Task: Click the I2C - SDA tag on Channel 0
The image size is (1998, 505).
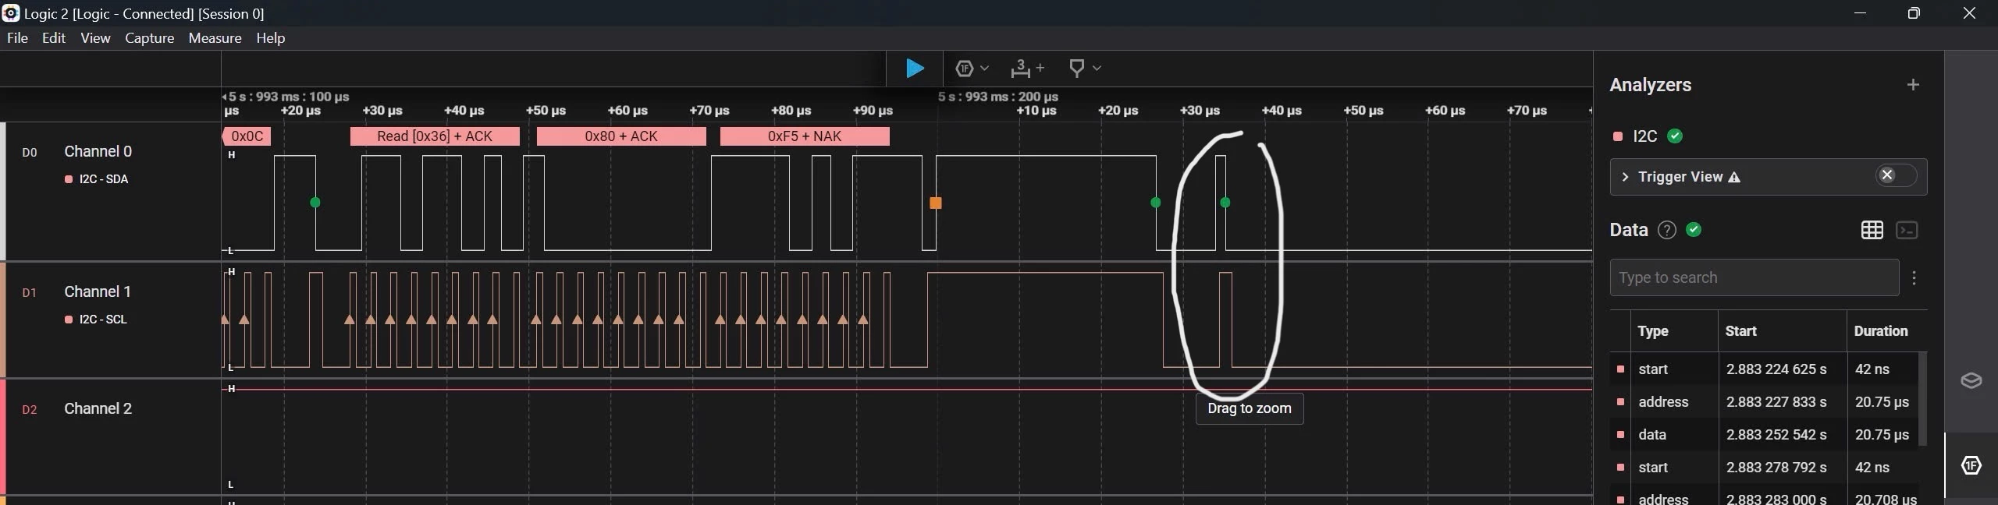Action: (97, 179)
